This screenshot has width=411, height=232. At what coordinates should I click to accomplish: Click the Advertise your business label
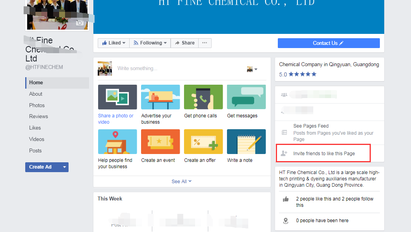coord(156,119)
